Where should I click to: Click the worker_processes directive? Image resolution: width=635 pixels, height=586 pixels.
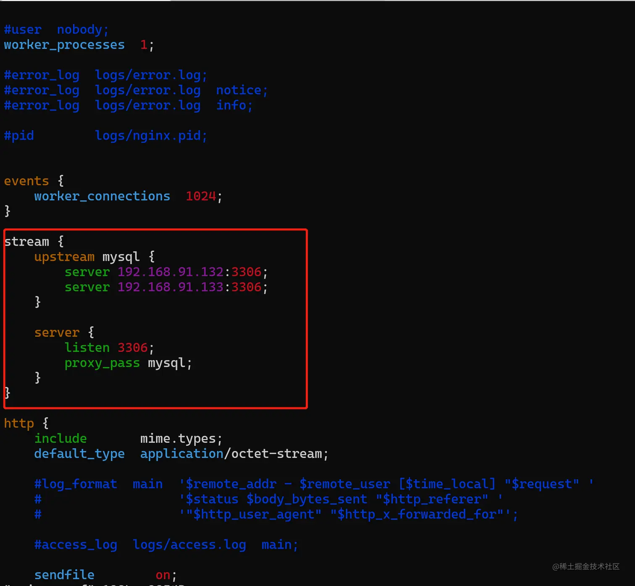64,44
